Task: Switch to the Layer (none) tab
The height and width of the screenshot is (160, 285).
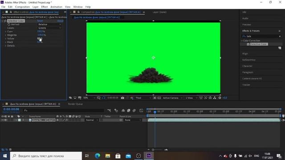Action: pos(159,12)
